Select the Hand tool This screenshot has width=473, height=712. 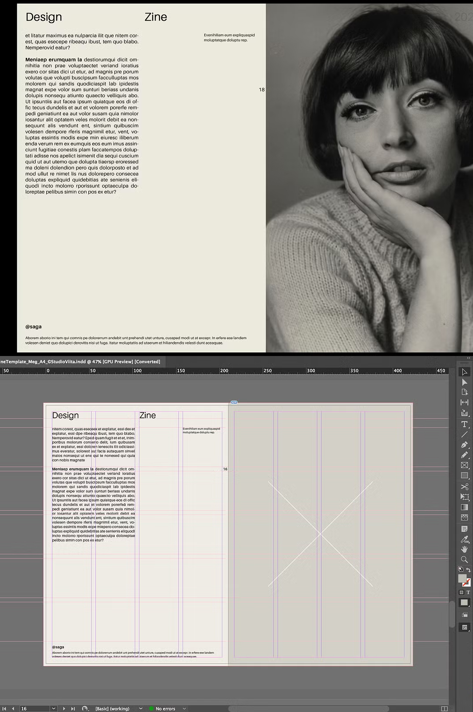(465, 549)
